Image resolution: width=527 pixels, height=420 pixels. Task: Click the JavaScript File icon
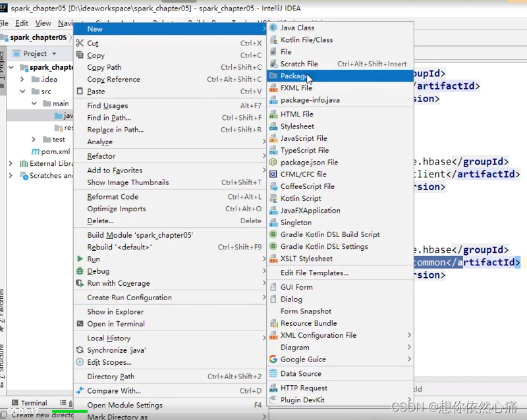click(x=273, y=138)
